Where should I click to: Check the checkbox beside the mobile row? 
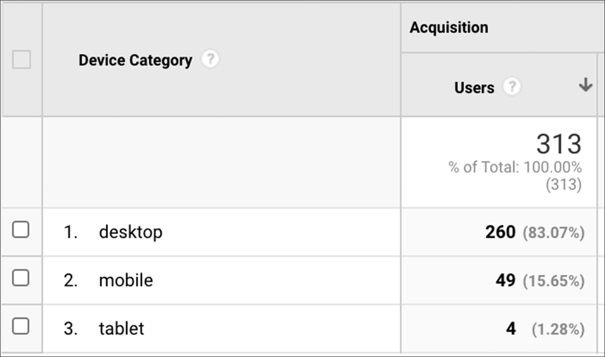point(22,279)
